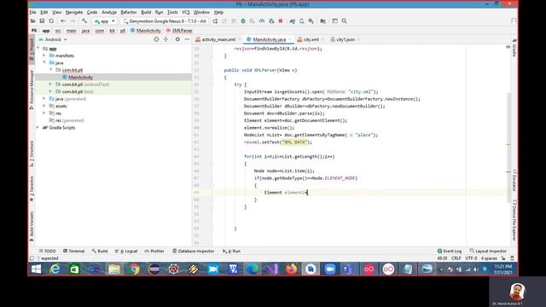
Task: Open the Terminal tool window
Action: [74, 251]
